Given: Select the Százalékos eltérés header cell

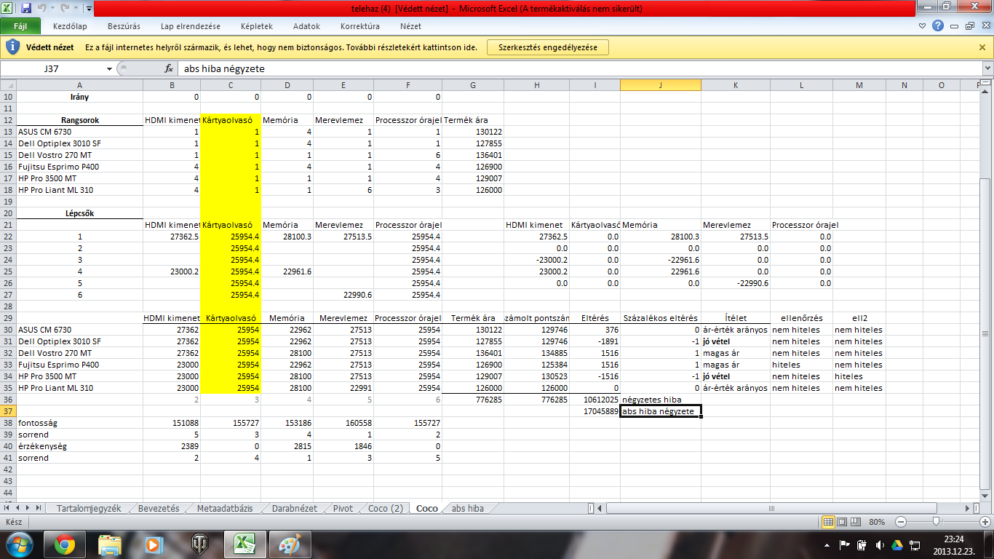Looking at the screenshot, I should coord(661,318).
